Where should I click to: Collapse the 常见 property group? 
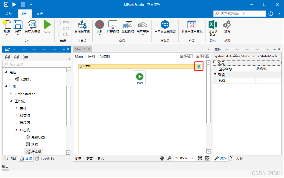tap(215, 63)
